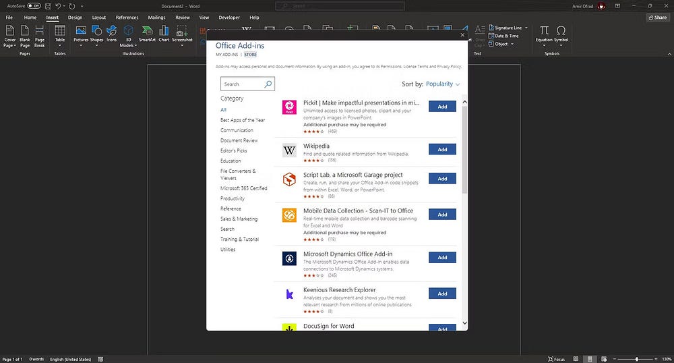
Task: Open Customize Quick Access Toolbar dropdown
Action: [x=82, y=6]
